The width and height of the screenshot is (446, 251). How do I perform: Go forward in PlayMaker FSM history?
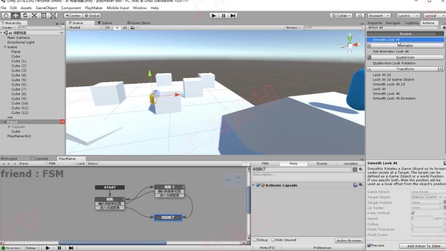click(9, 163)
